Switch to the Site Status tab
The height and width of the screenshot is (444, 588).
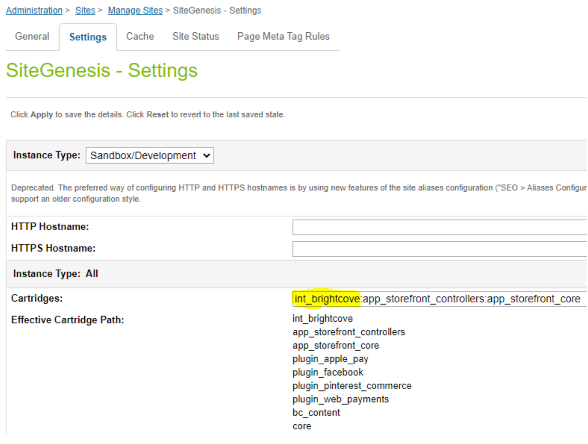coord(195,36)
